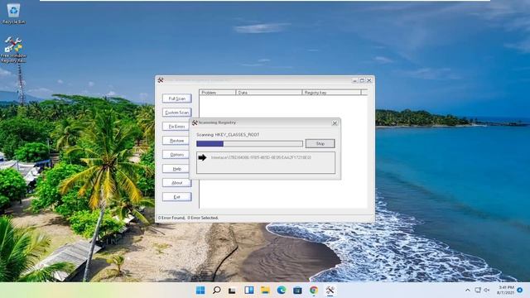Open the clock and date flyout

coord(506,291)
